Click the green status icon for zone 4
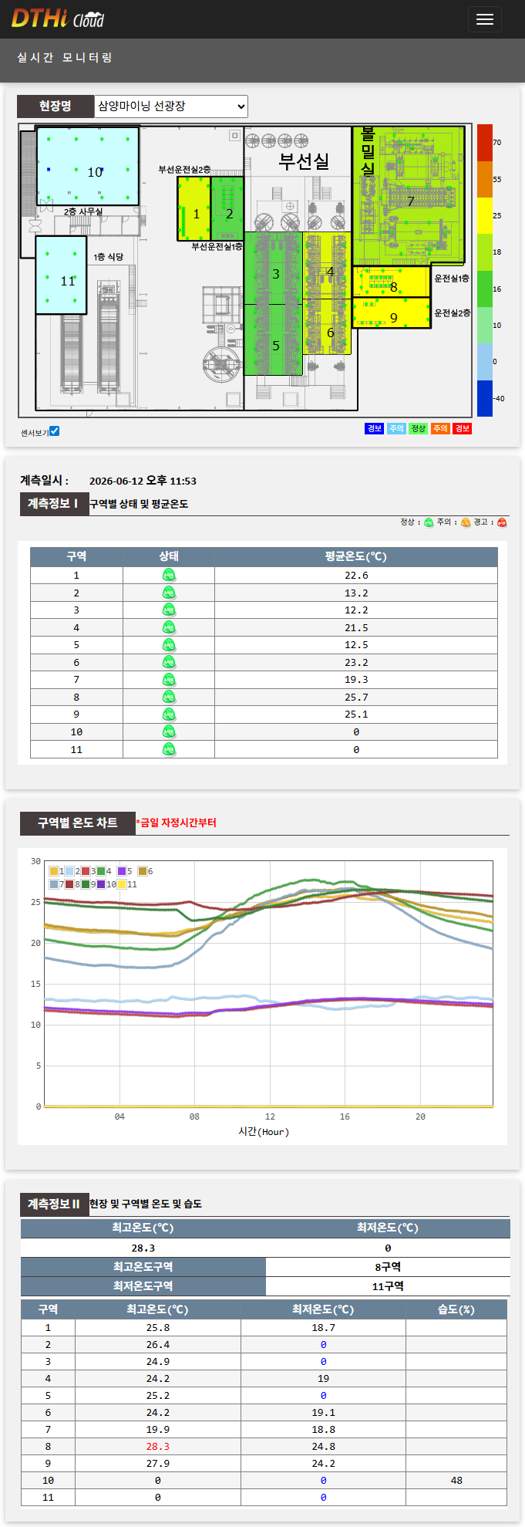The height and width of the screenshot is (1527, 525). 169,627
